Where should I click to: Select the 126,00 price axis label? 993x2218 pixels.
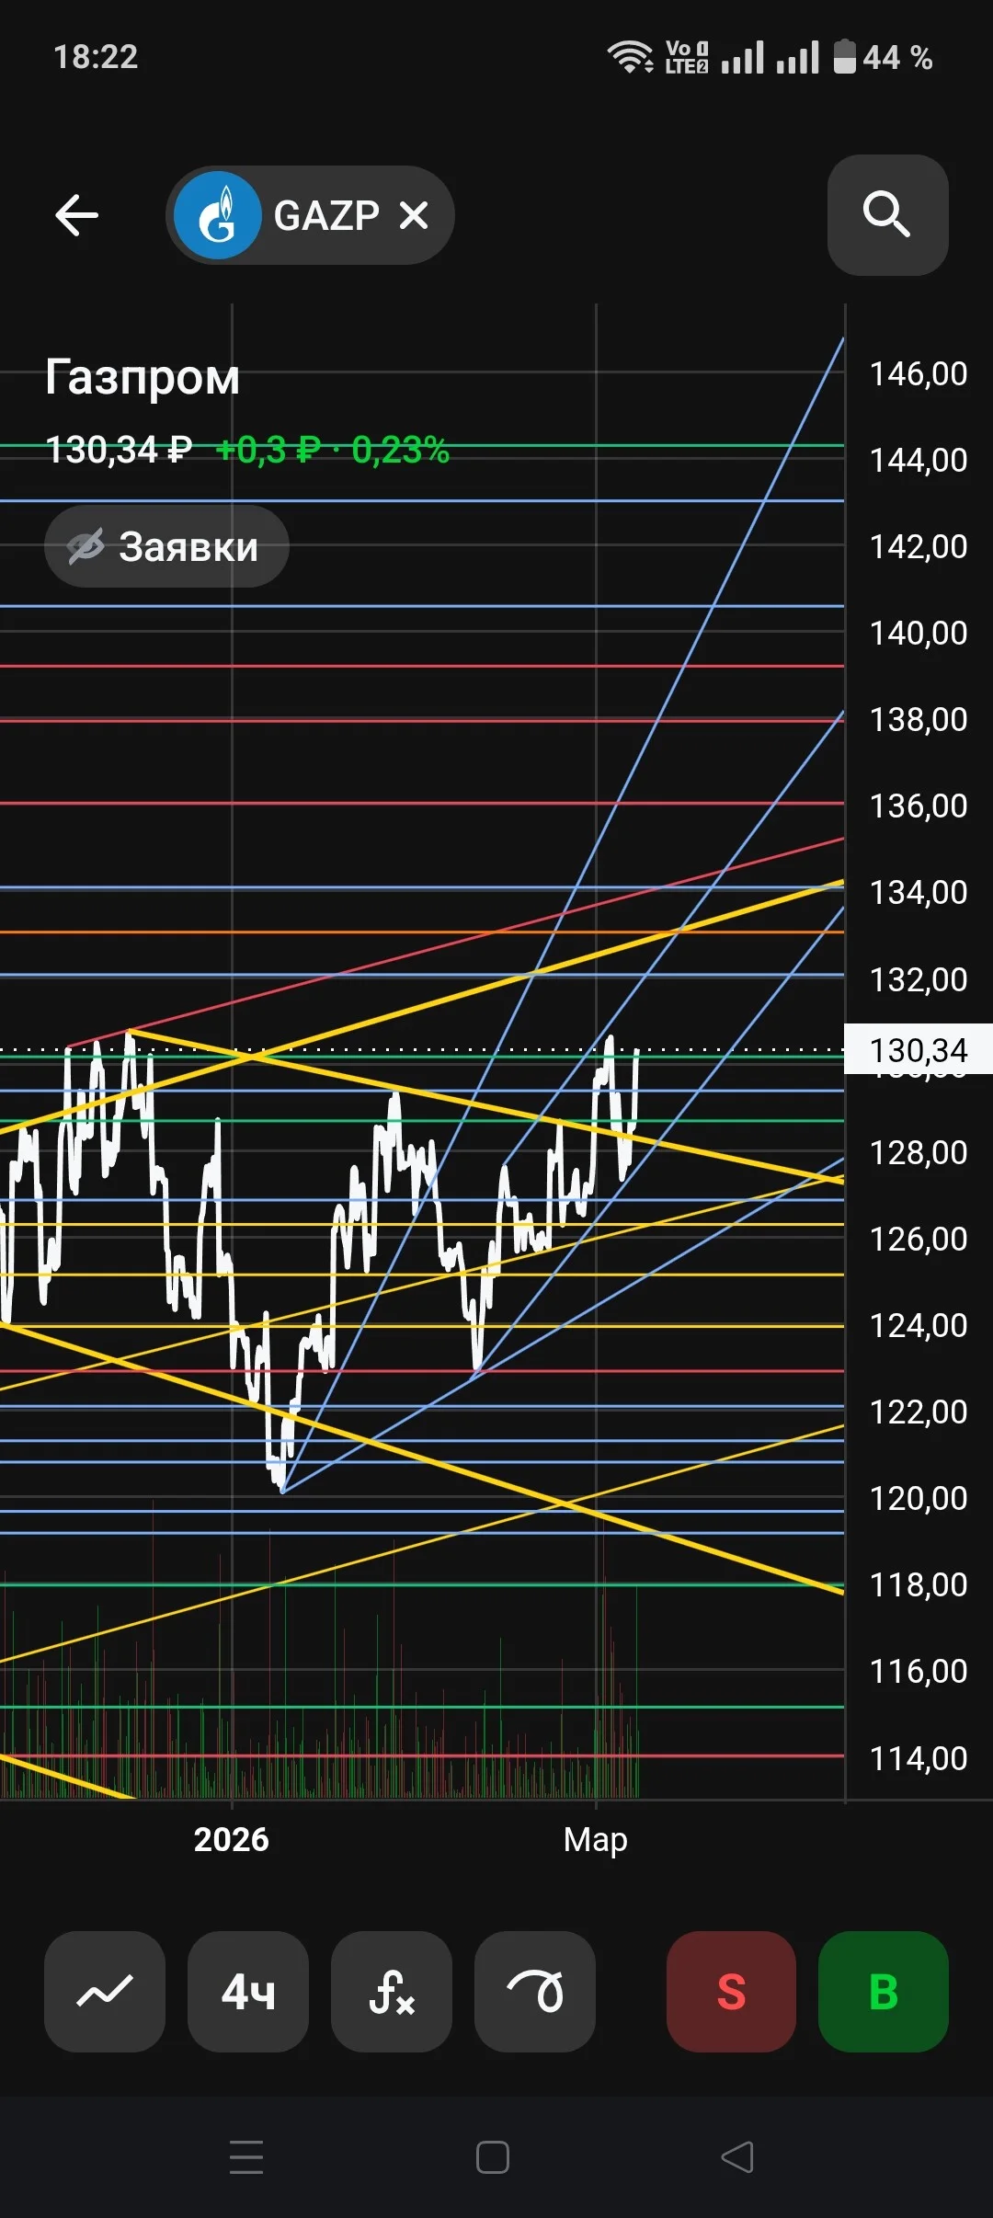click(919, 1239)
